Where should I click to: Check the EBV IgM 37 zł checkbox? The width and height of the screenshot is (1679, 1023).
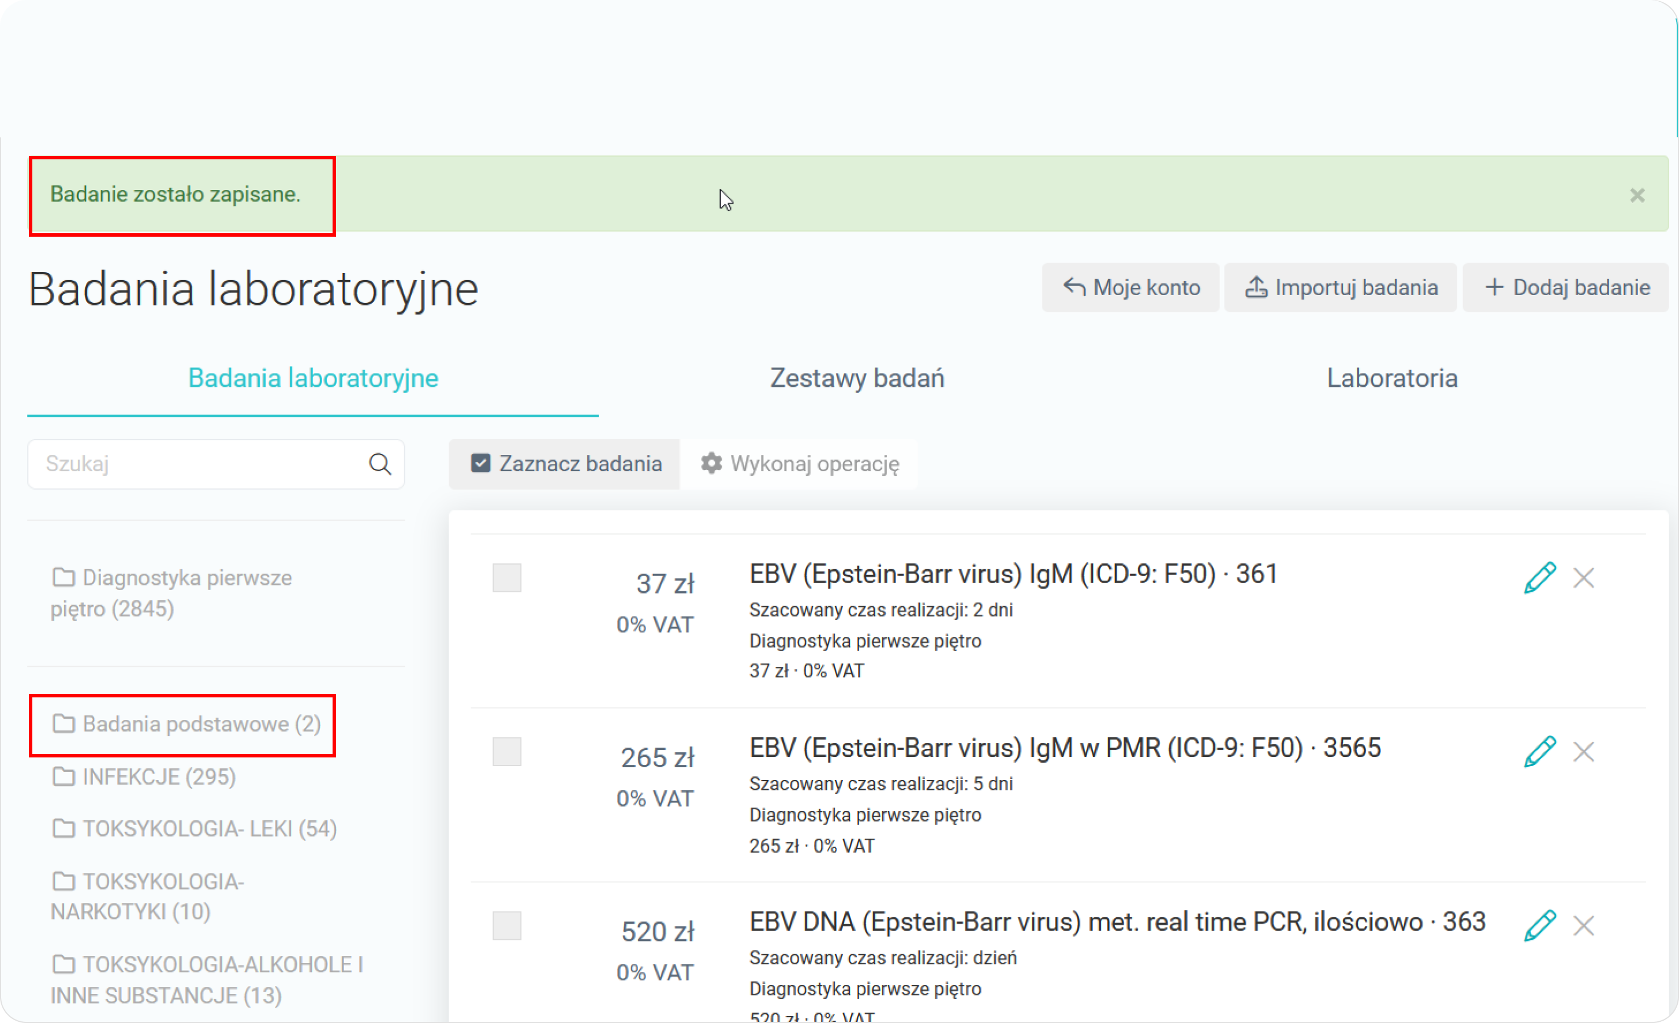point(506,578)
